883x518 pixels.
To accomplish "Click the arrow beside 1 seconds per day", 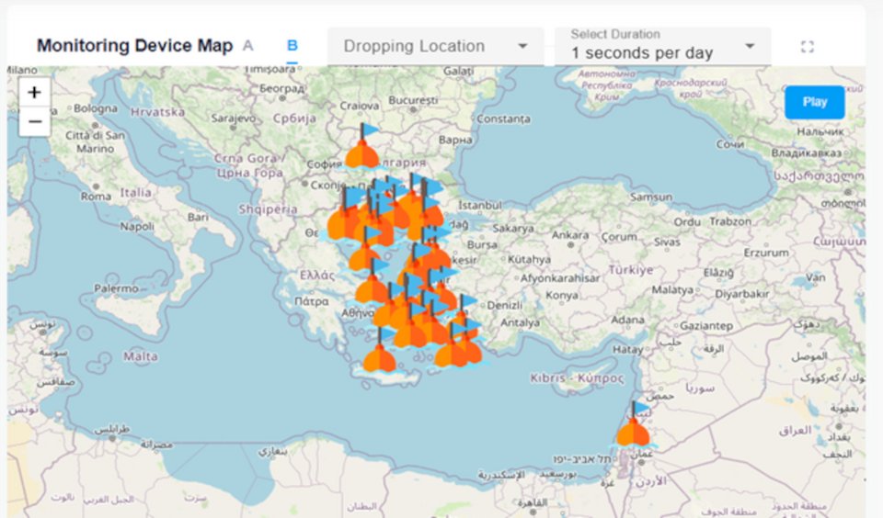I will click(750, 47).
